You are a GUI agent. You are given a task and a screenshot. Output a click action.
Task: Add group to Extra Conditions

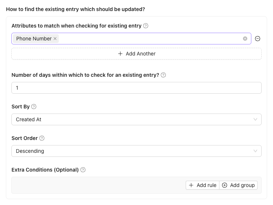[x=239, y=185]
